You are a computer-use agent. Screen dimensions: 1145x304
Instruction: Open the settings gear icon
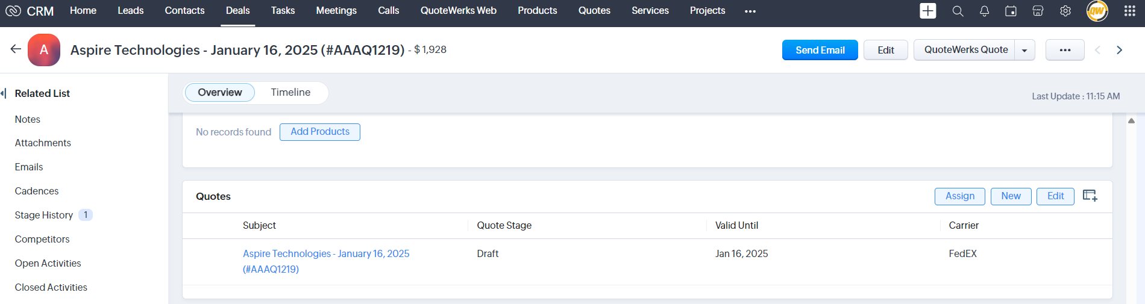pyautogui.click(x=1065, y=11)
